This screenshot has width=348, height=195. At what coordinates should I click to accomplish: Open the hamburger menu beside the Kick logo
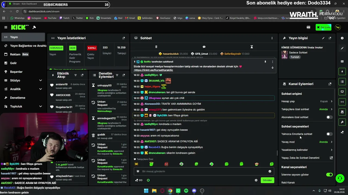point(6,27)
